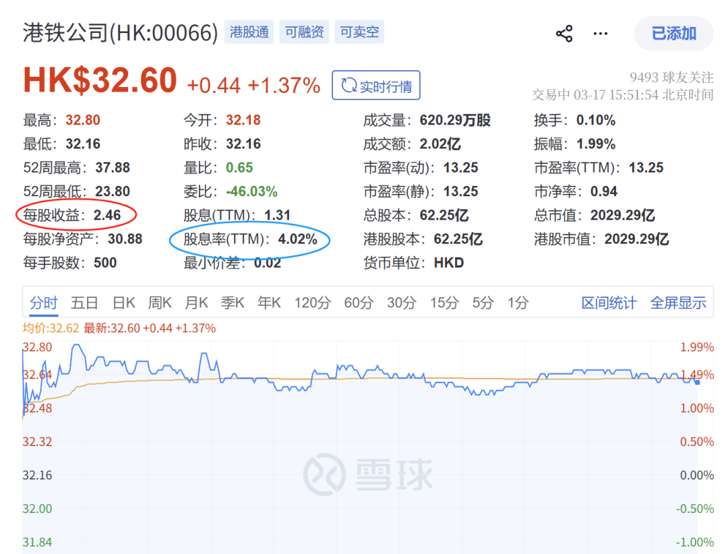Screen dimensions: 728x554
Task: Show the 5分 chart
Action: [483, 303]
